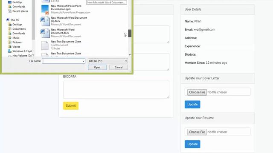Click the Open button in file dialog
Screen dimensions: 273x153
[97, 67]
